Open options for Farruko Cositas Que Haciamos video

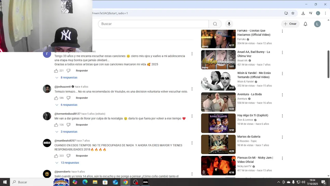point(282,31)
